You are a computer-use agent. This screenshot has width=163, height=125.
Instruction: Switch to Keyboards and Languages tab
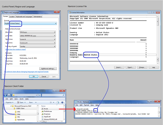pyautogui.click(x=24, y=17)
